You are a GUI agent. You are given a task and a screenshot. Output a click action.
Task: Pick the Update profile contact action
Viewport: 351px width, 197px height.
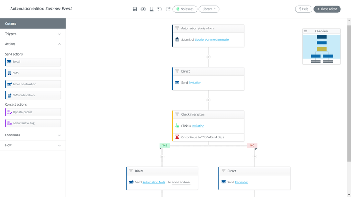pyautogui.click(x=33, y=112)
